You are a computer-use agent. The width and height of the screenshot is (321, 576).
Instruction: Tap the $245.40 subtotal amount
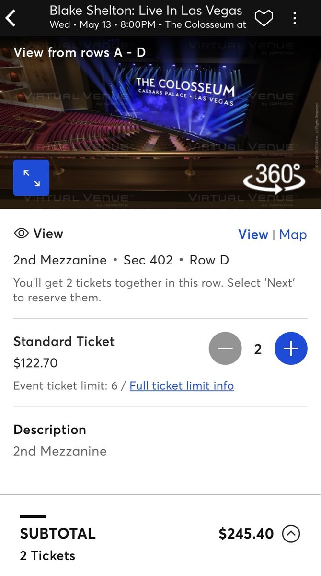click(246, 533)
